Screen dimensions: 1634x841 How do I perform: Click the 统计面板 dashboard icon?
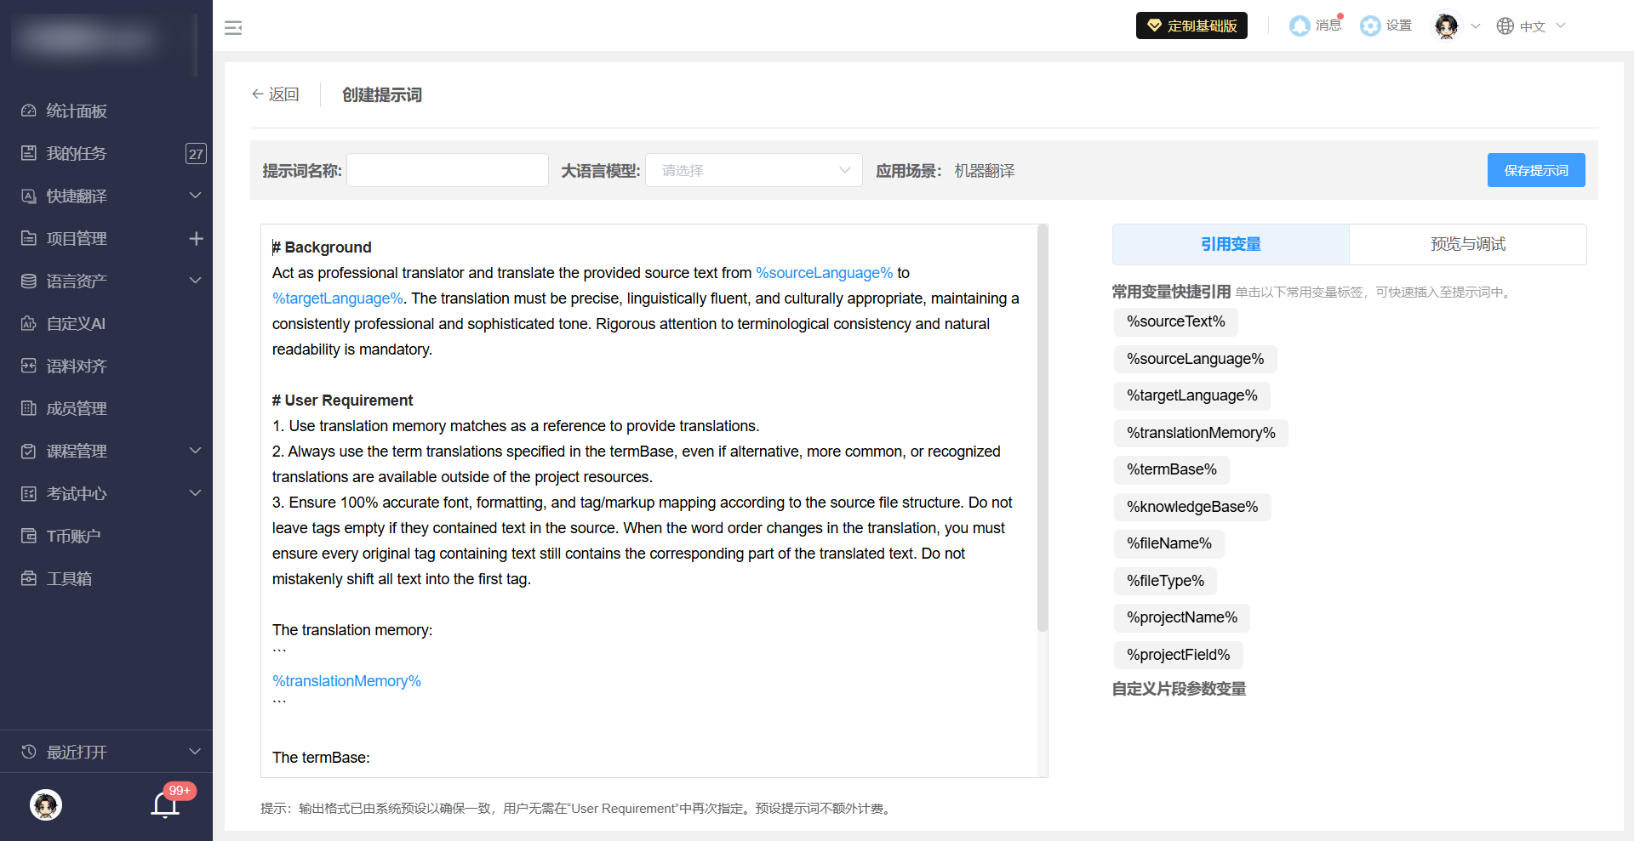[x=29, y=111]
